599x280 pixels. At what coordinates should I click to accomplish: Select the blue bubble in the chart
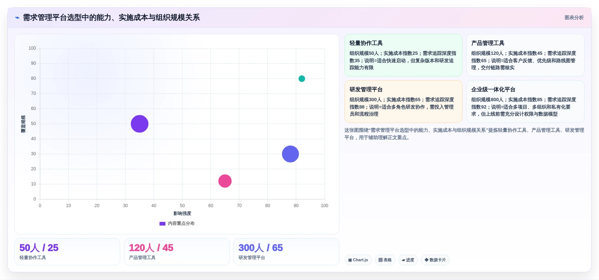(x=290, y=154)
